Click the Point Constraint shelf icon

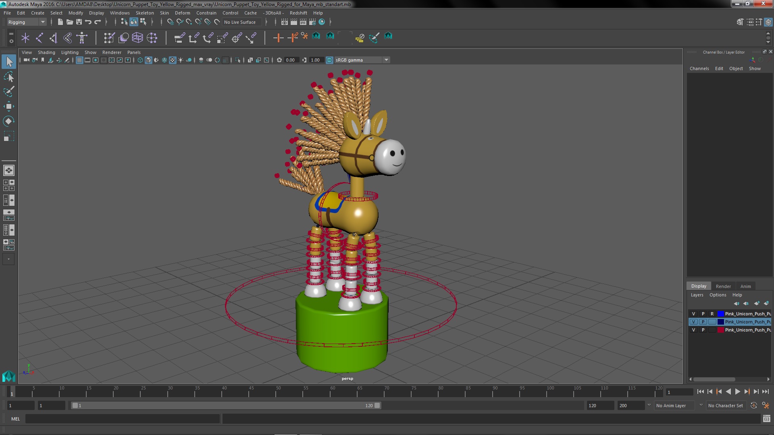click(x=194, y=38)
